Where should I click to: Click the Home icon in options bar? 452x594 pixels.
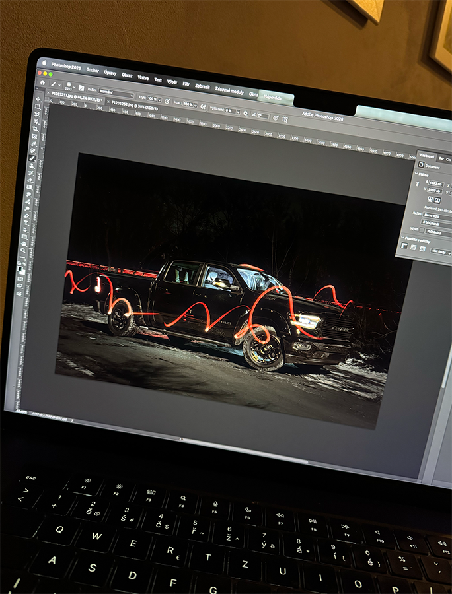42,83
